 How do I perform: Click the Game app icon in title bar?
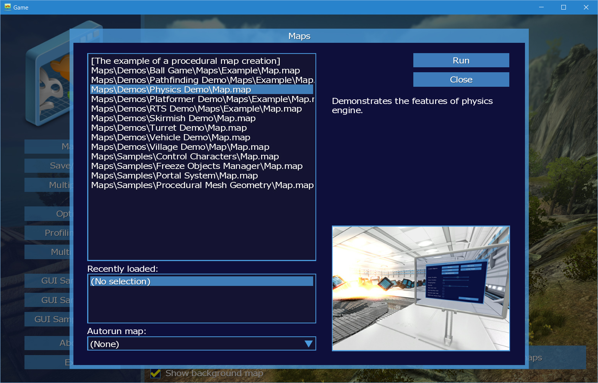(x=7, y=7)
